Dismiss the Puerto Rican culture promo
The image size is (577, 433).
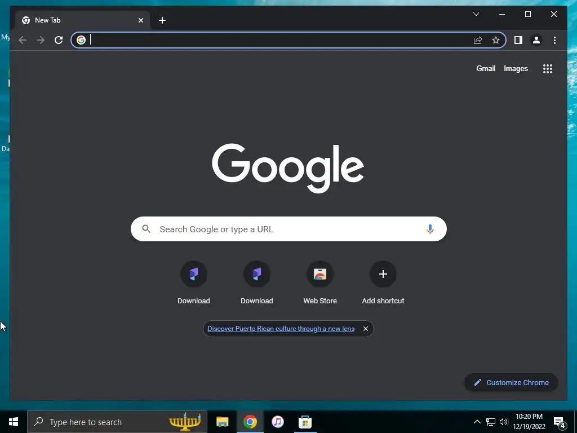tap(365, 329)
